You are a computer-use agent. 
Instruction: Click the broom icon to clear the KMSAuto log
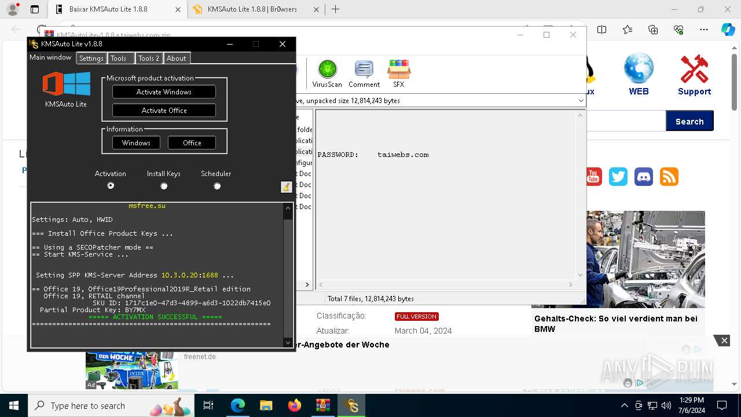(x=286, y=186)
